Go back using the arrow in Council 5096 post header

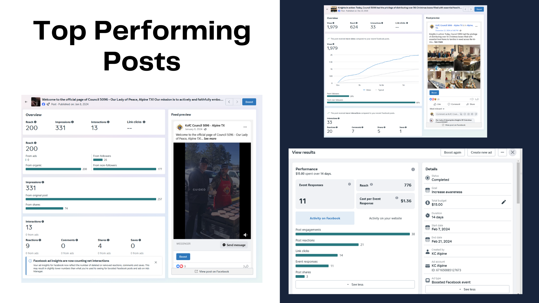pos(26,102)
